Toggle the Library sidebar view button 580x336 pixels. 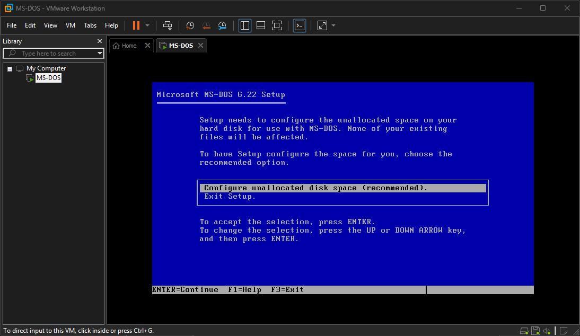click(244, 25)
